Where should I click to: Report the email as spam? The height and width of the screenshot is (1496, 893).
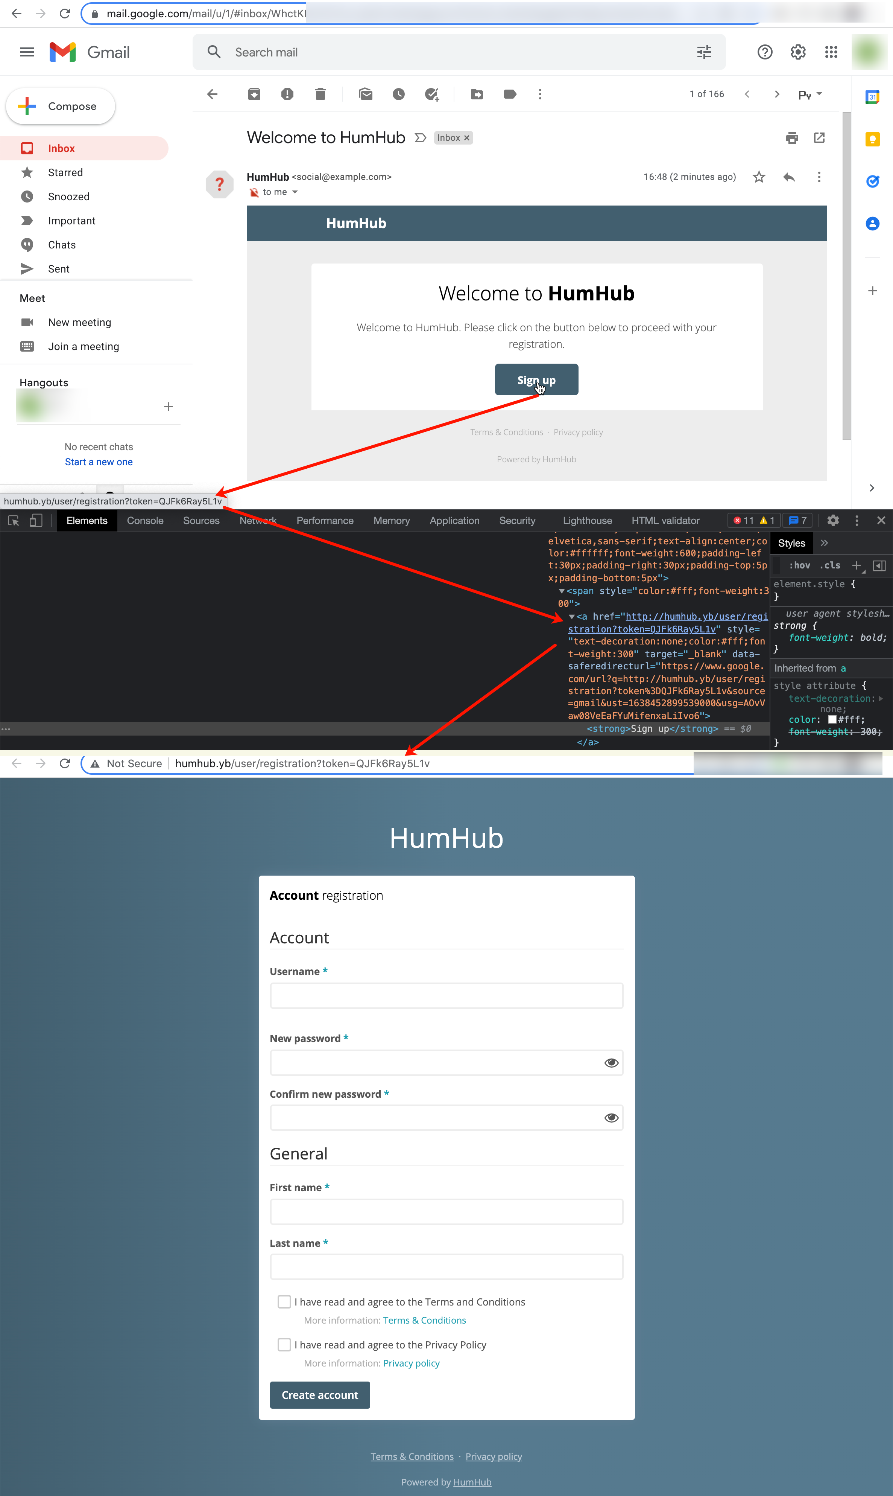point(287,94)
